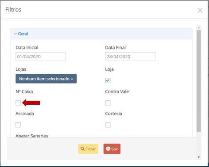Click the vertical scrollbar thumb
Image resolution: width=209 pixels, height=167 pixels.
[x=199, y=81]
